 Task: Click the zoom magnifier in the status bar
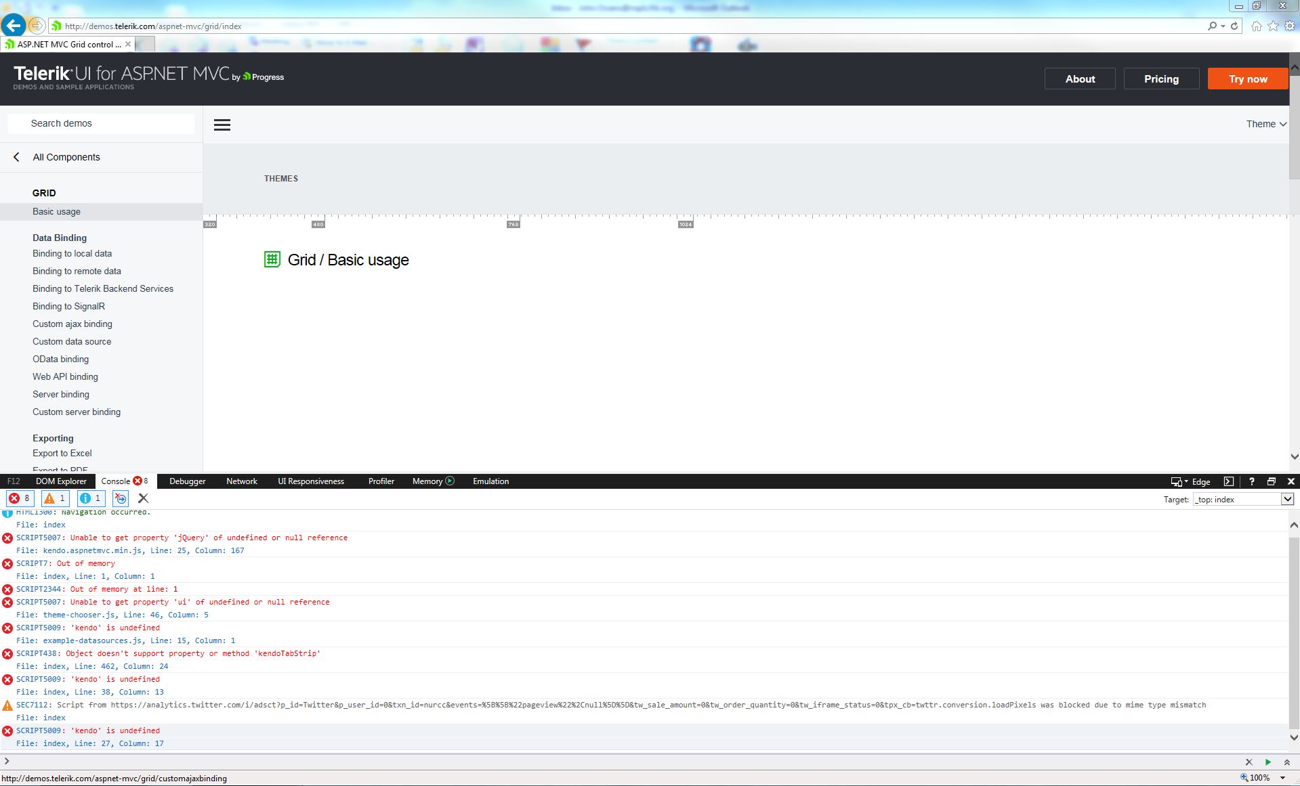(1244, 778)
